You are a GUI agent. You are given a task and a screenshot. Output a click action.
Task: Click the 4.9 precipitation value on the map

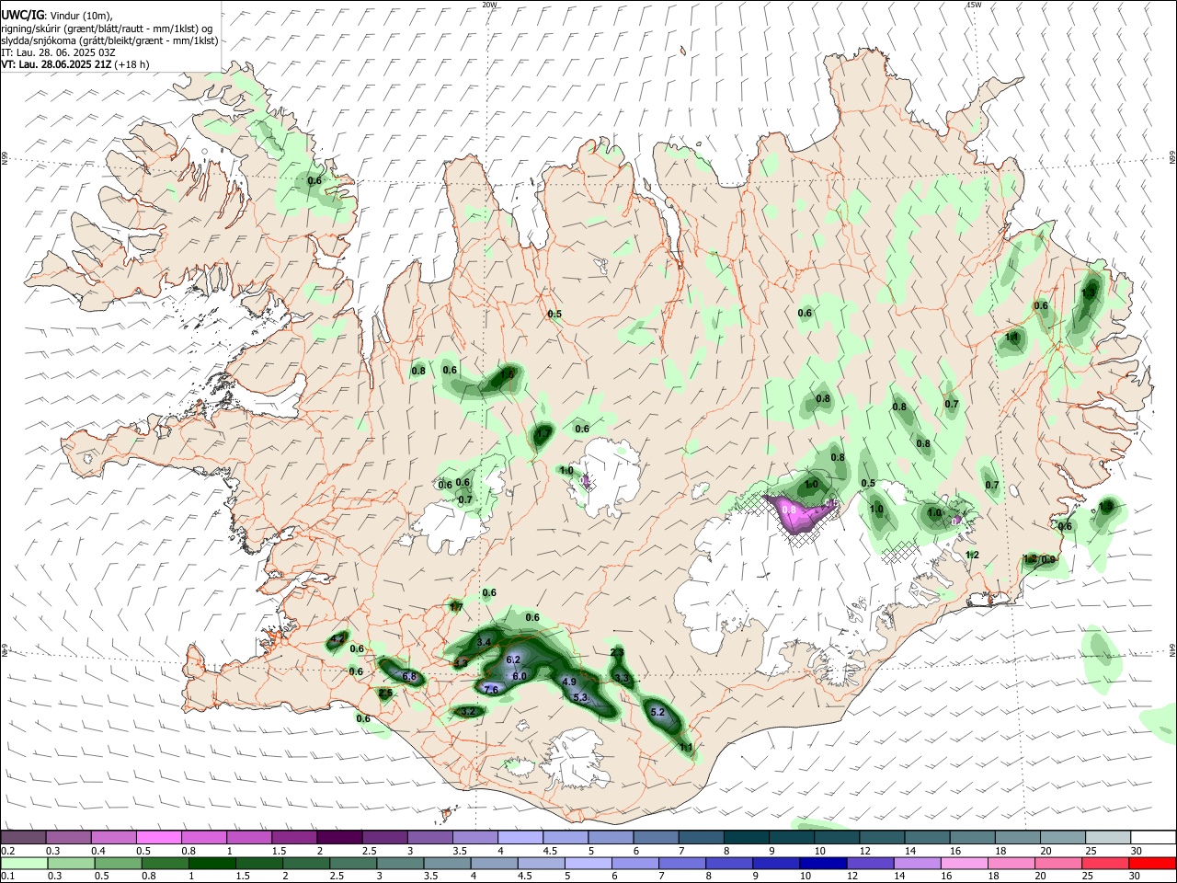click(568, 682)
